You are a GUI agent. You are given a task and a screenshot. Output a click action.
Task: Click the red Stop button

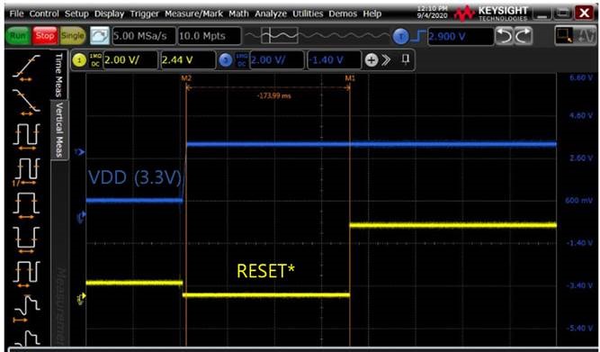tap(45, 36)
